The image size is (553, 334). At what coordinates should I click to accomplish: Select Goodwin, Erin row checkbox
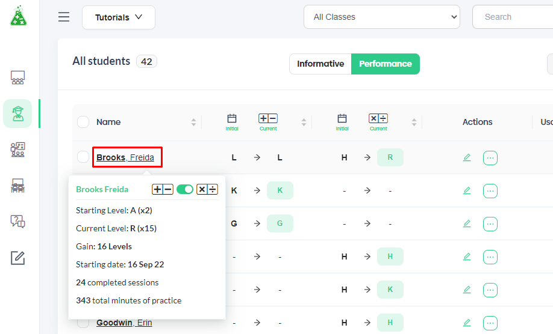pyautogui.click(x=83, y=323)
